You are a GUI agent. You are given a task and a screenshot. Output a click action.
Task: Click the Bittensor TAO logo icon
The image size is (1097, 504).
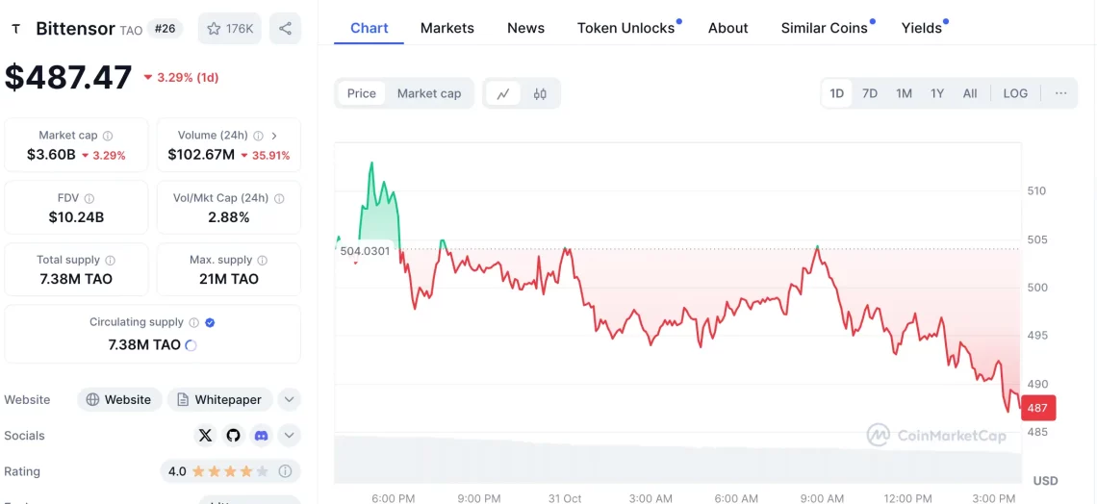(16, 29)
